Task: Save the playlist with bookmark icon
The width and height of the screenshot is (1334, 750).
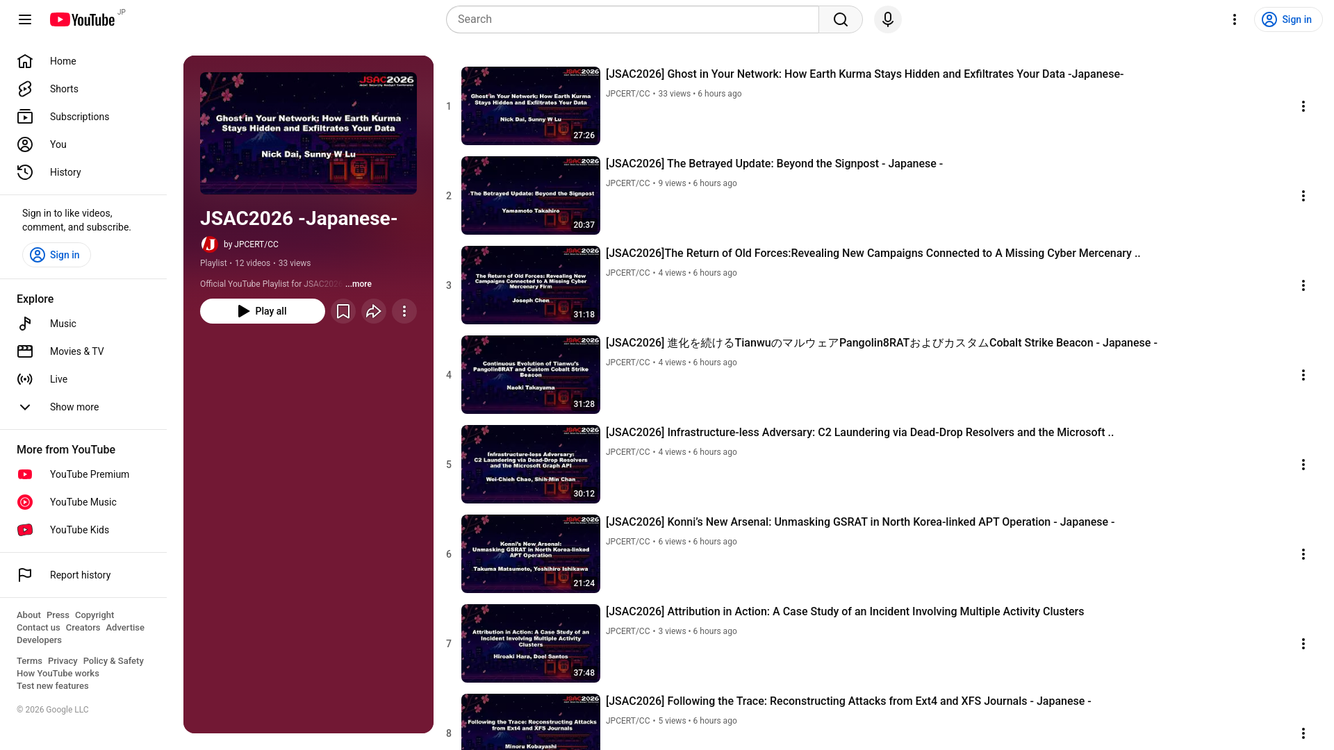Action: click(343, 311)
